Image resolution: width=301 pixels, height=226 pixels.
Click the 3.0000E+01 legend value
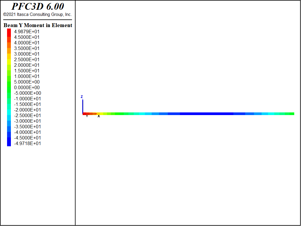(x=27, y=54)
